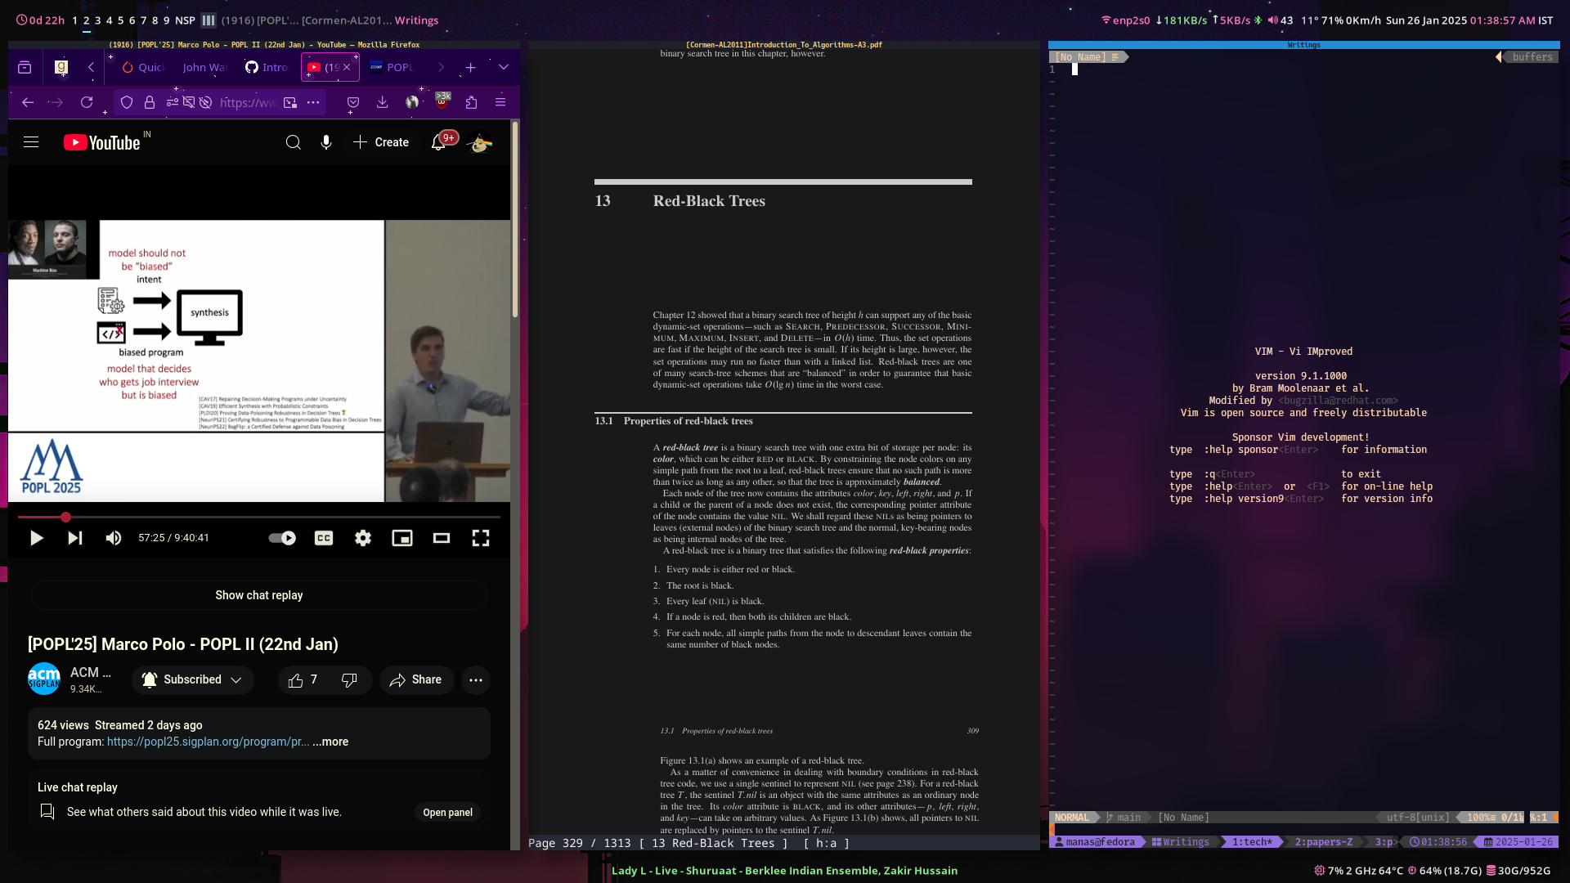Click the Firefox downloads arrow icon
1570x883 pixels.
(x=382, y=102)
